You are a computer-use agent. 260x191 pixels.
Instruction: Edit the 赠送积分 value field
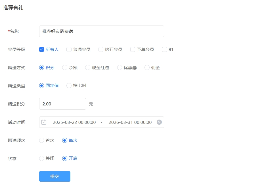point(62,104)
